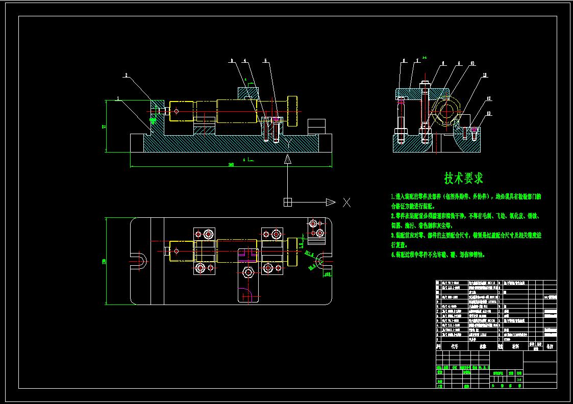Screen dimensions: 573x404
Task: Select the yellow dashed circle in section view
Action: pos(446,111)
